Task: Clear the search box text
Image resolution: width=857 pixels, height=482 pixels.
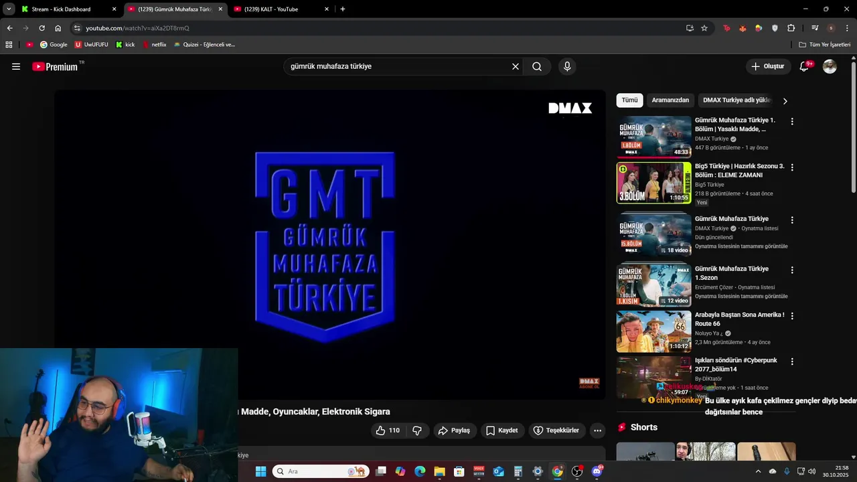Action: (x=516, y=66)
